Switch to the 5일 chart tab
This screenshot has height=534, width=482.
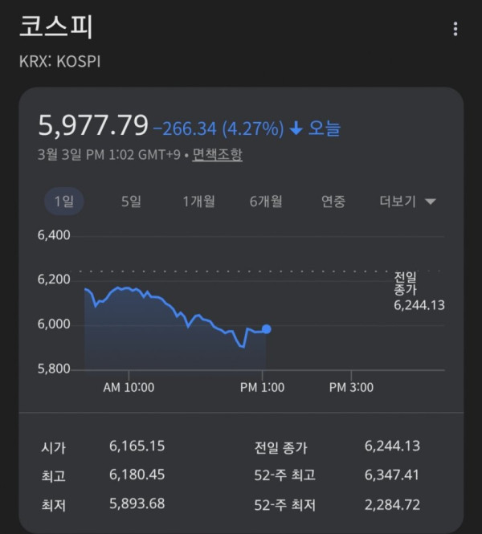[131, 202]
